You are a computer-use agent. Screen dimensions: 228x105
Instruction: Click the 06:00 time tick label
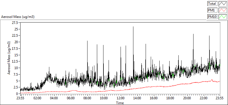coord(71,98)
